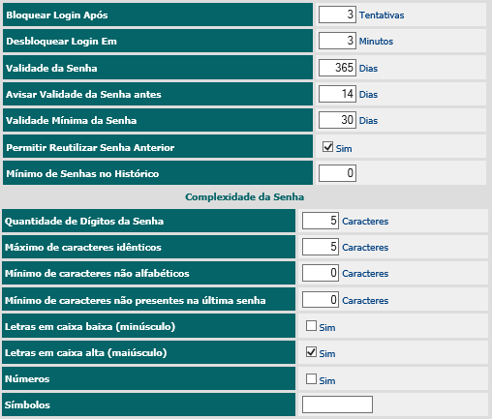492x419 pixels.
Task: Click Caracteres label beside última senha row
Action: click(x=365, y=301)
